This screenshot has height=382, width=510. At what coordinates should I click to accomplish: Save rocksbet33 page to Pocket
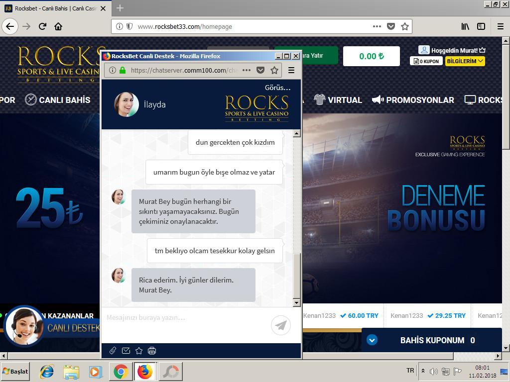[x=391, y=26]
